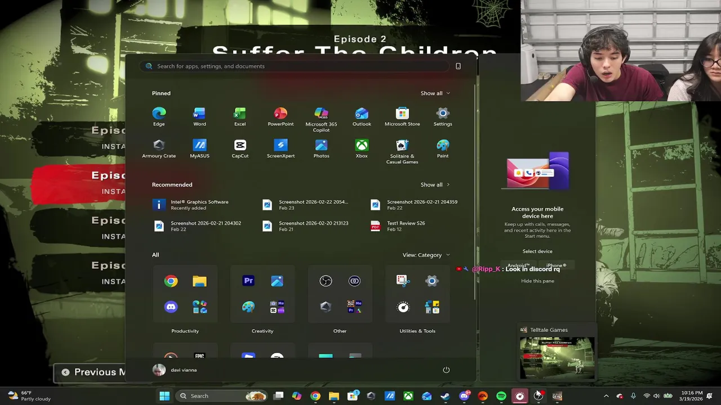
Task: Open OBS Studio in Other category
Action: [x=326, y=281]
